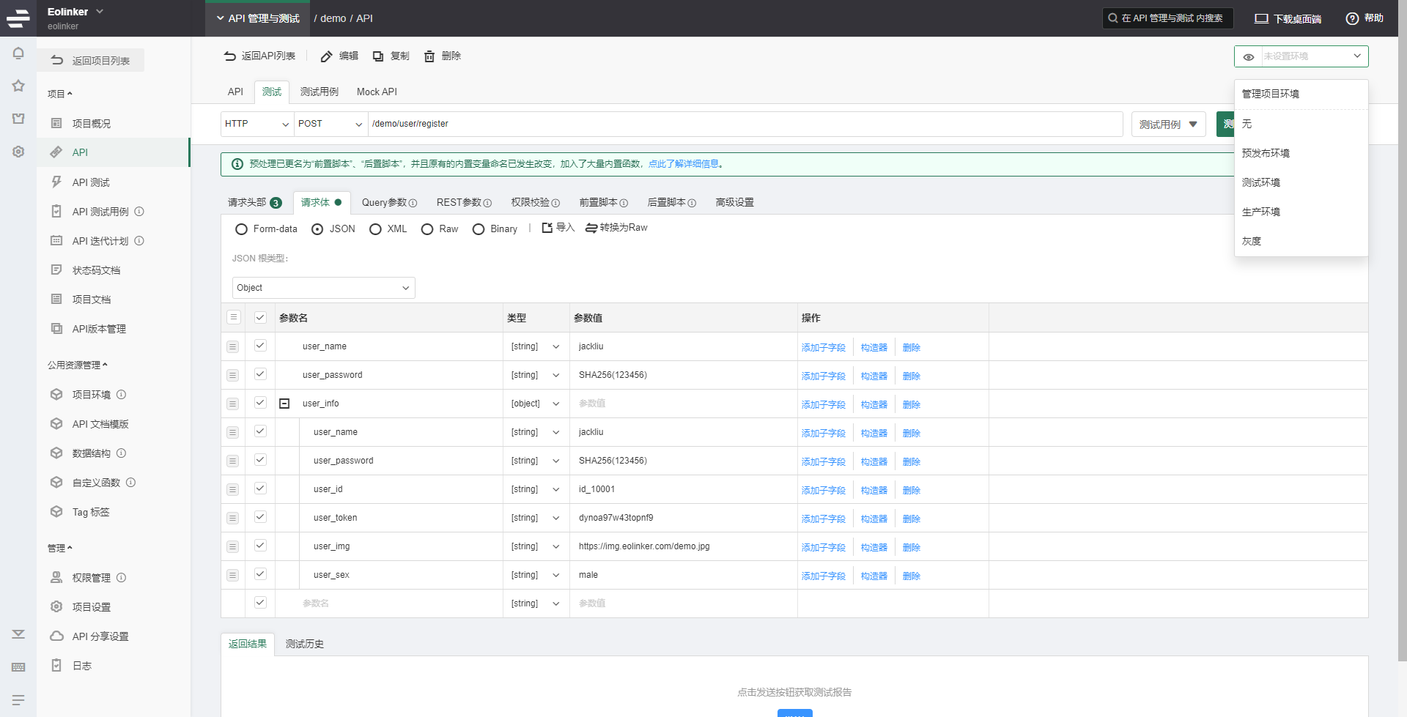Click the download desktop client icon
This screenshot has height=717, width=1407.
[x=1261, y=18]
